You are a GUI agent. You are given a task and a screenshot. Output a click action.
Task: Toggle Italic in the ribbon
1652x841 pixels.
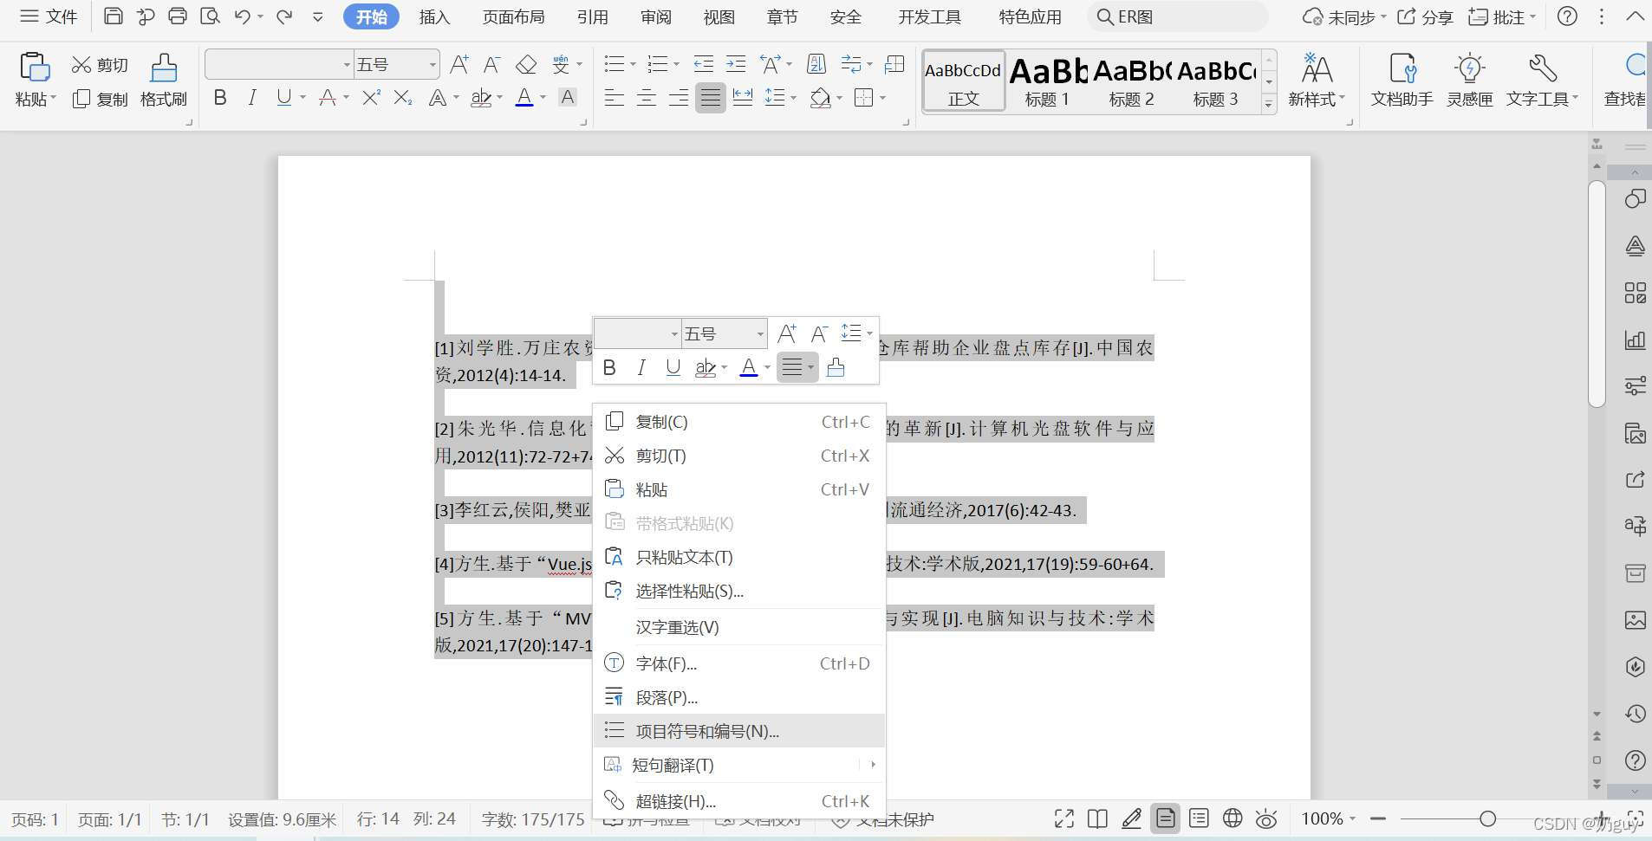[252, 98]
